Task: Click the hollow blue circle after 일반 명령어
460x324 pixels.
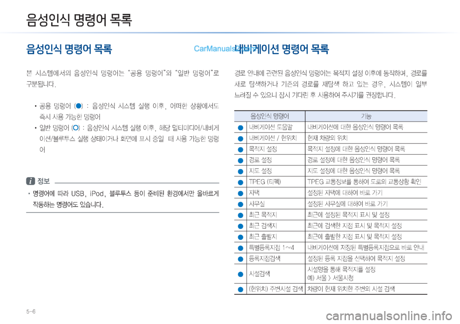Action: pos(76,128)
